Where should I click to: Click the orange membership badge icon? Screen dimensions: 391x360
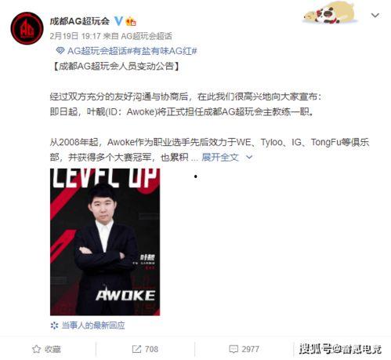coord(131,21)
